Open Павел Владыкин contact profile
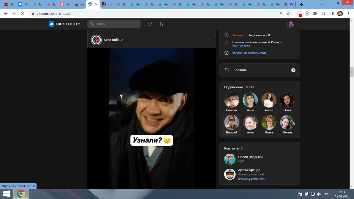This screenshot has width=354, height=199. click(251, 157)
